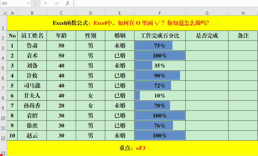Image resolution: width=258 pixels, height=156 pixels.
Task: Click the Enter checkmark formula icon
Action: (x=57, y=3)
